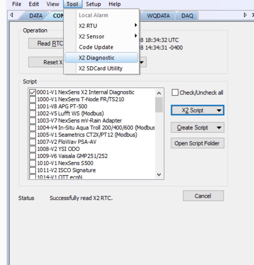Open the Create Script dropdown
The image size is (254, 265).
(198, 127)
